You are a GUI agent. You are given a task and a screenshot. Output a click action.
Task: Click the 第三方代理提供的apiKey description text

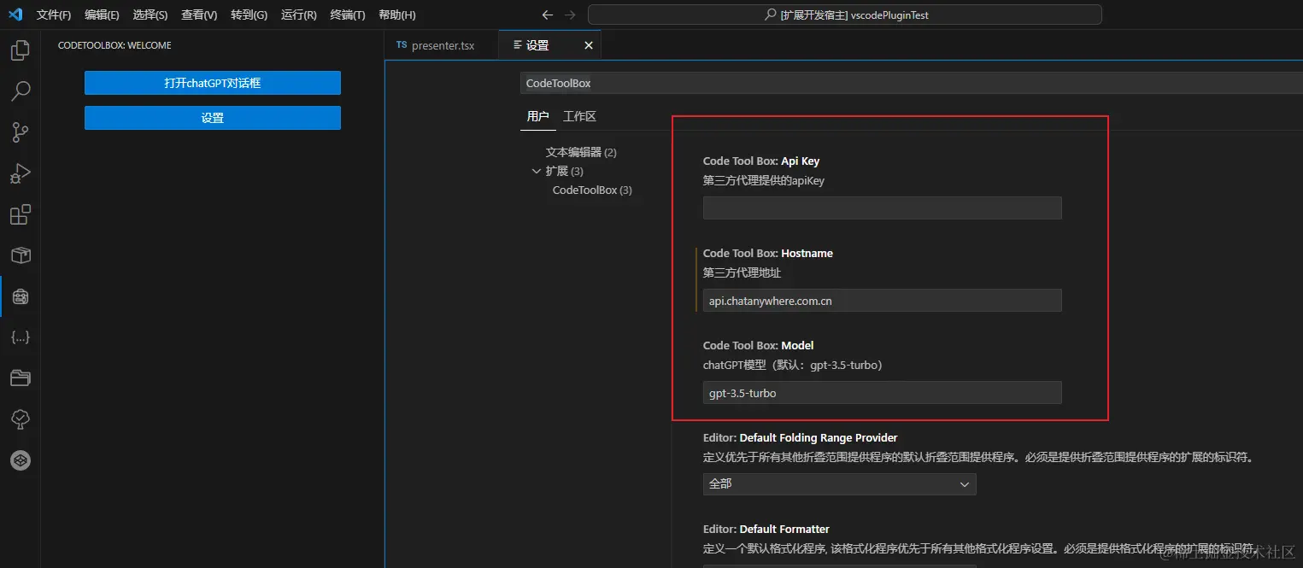[764, 180]
